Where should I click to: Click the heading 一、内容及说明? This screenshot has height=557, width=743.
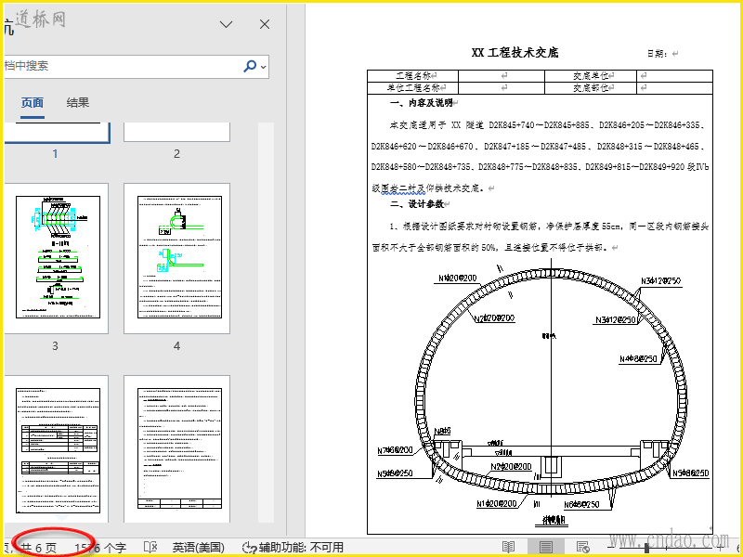(421, 103)
